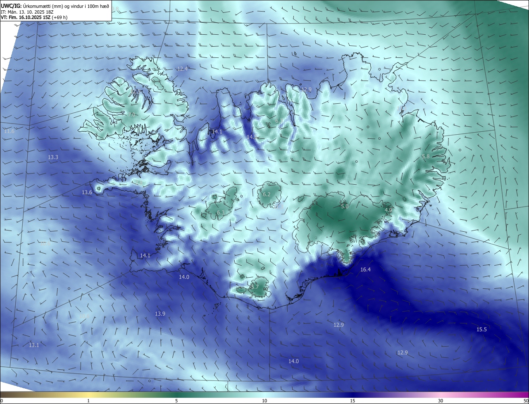Click the 12.4 value label on the map
This screenshot has height=404, width=529.
pyautogui.click(x=182, y=69)
